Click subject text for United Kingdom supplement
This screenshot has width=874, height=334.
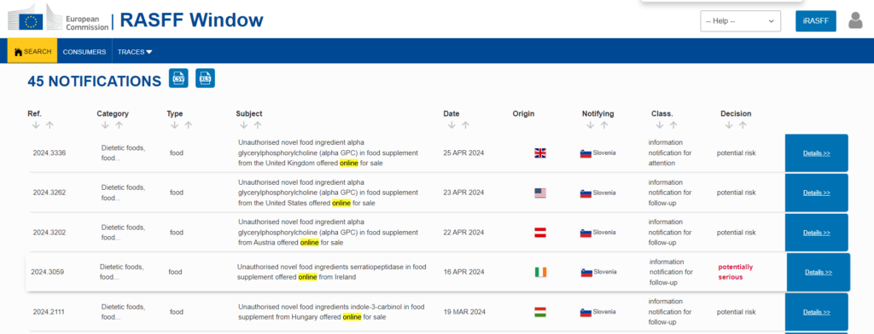click(328, 153)
